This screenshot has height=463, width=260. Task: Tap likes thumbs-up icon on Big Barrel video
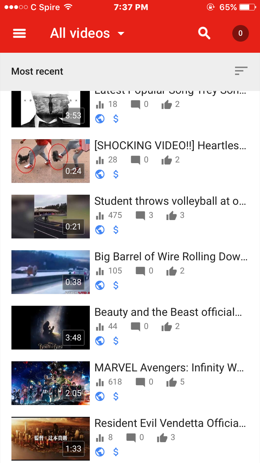pyautogui.click(x=171, y=271)
